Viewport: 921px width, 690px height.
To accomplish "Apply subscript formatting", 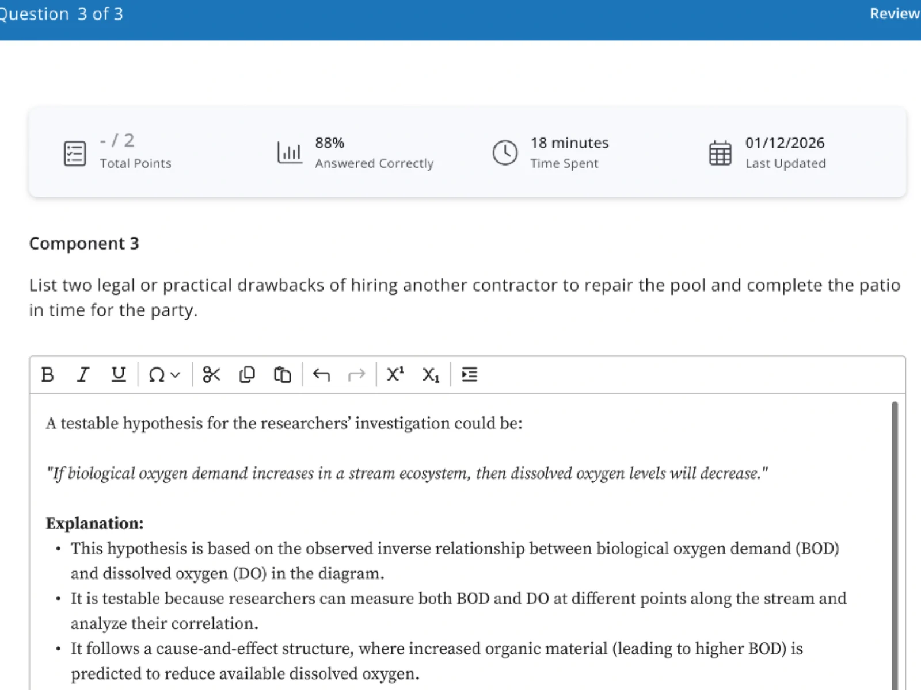I will 431,375.
